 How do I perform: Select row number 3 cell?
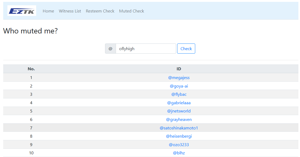(x=31, y=94)
